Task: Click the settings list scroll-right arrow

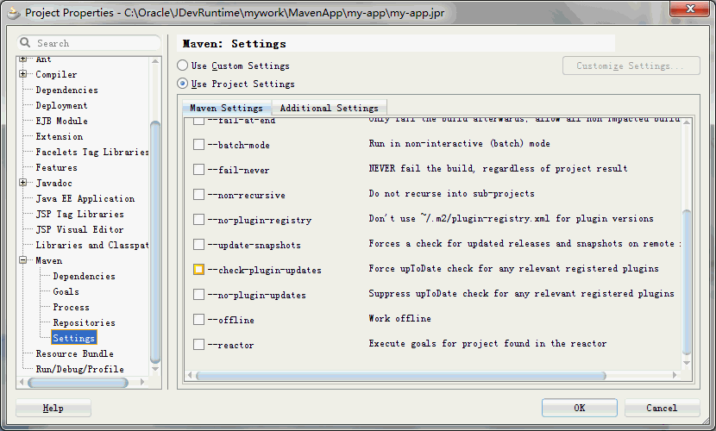Action: pyautogui.click(x=675, y=375)
